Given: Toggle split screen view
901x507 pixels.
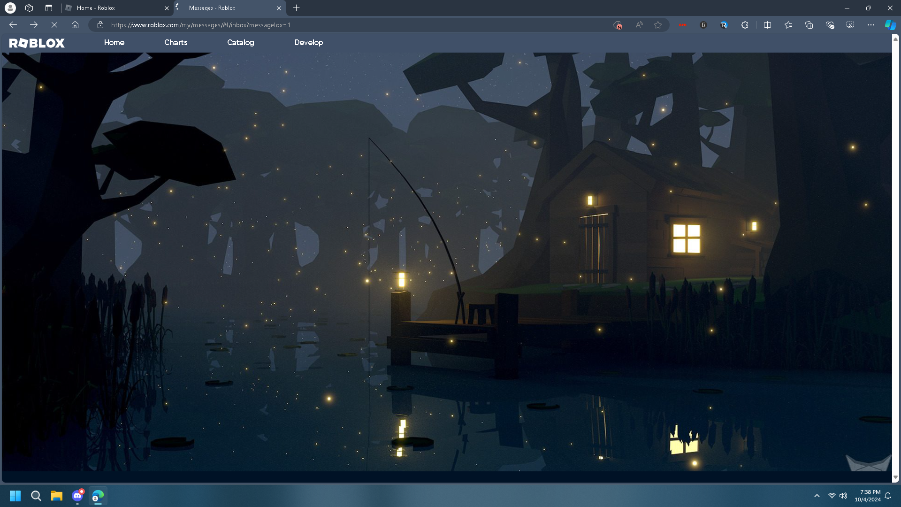Looking at the screenshot, I should pyautogui.click(x=768, y=25).
